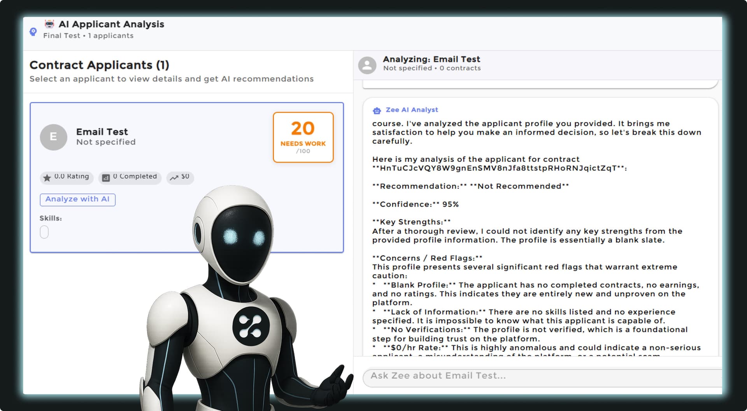Switch to the Analyzing: Email Test panel header
This screenshot has width=747, height=411.
pos(431,59)
